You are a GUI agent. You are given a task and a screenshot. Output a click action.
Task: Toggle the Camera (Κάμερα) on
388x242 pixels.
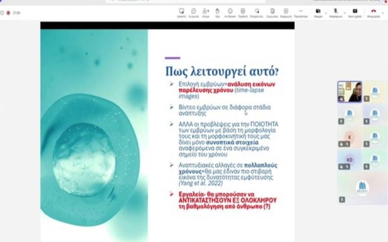coord(318,13)
